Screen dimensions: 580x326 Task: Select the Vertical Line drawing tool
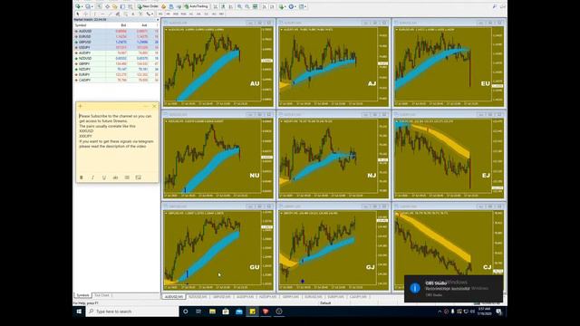pos(94,14)
